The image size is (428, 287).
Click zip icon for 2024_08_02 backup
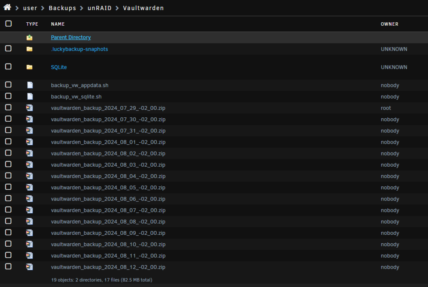(x=30, y=153)
